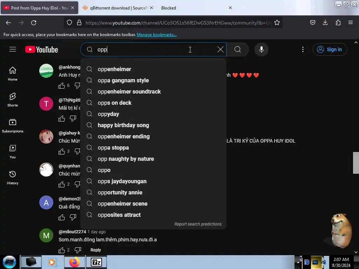359x269 pixels.
Task: Dislike the @milout2274 comment
Action: point(77,250)
